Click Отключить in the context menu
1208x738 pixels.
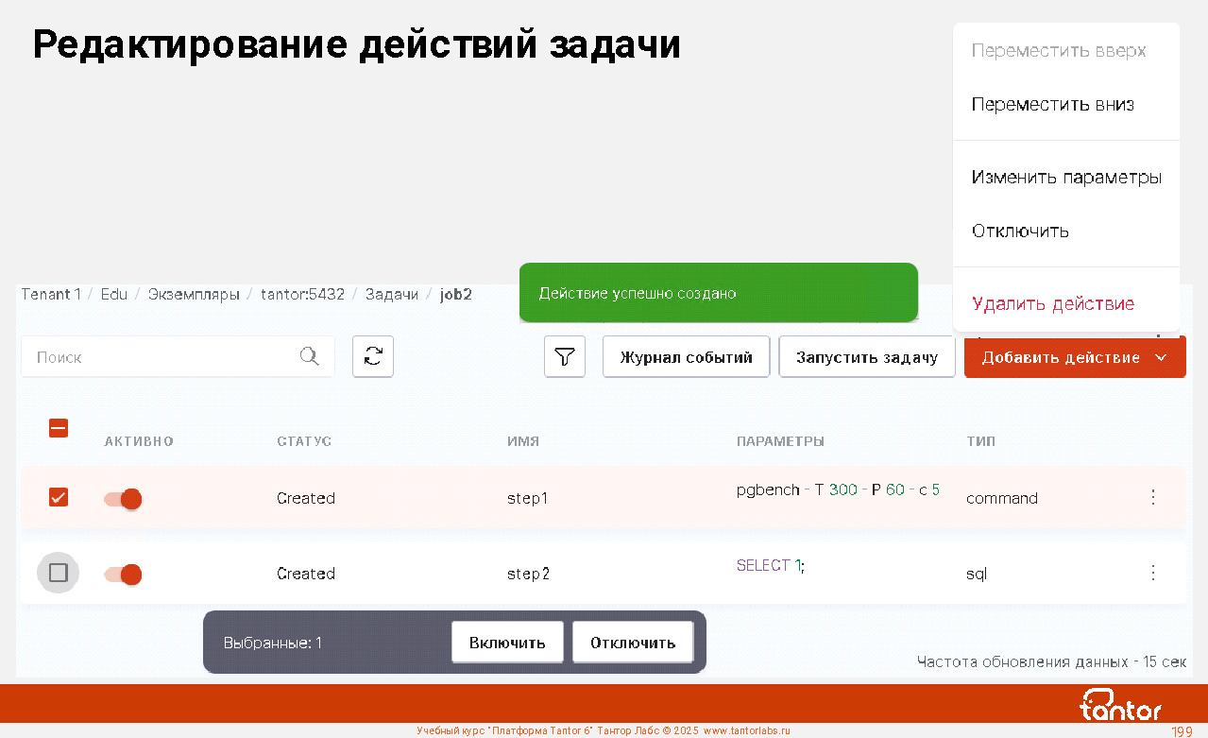(1020, 232)
